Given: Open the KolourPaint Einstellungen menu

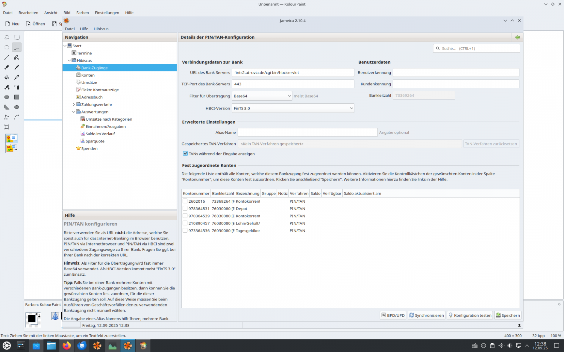Looking at the screenshot, I should click(x=107, y=13).
